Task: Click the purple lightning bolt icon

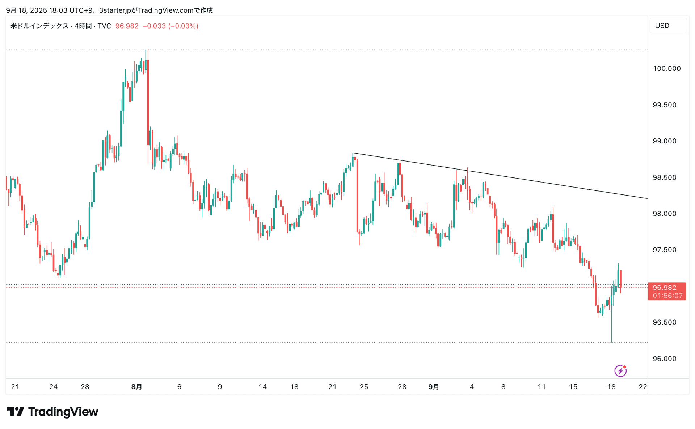Action: (620, 371)
